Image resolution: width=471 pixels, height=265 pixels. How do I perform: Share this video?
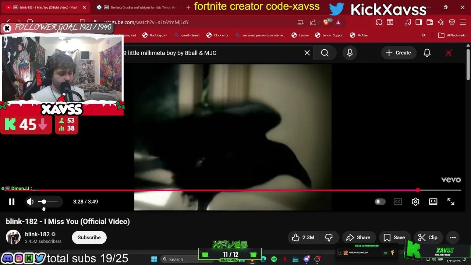[358, 237]
